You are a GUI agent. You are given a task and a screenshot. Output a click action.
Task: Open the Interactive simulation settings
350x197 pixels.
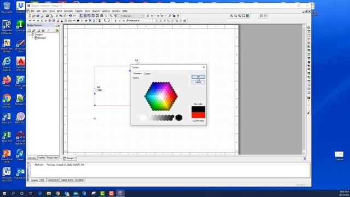click(x=133, y=21)
